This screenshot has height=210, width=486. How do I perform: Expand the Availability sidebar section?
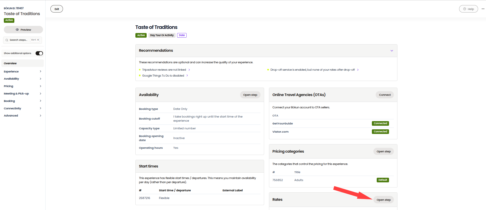tap(23, 79)
